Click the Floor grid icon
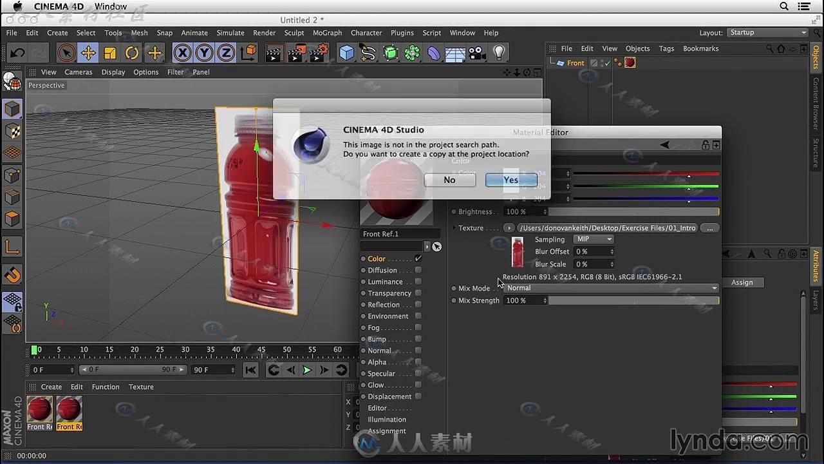This screenshot has width=824, height=464. click(455, 53)
